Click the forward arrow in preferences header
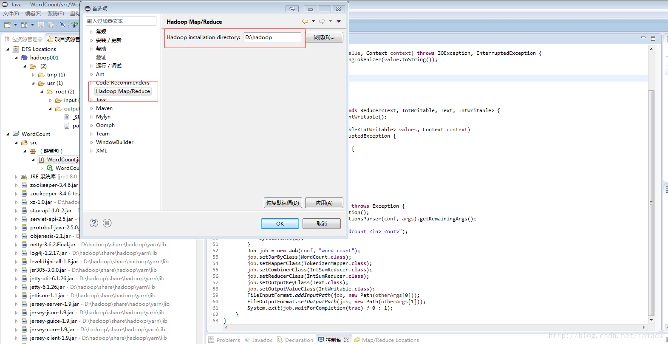 point(322,21)
